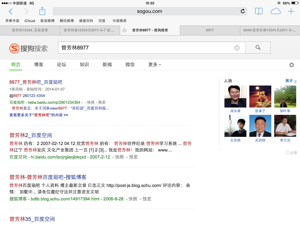Open the bookmarks book icon
Image resolution: width=300 pixels, height=225 pixels.
click(259, 11)
